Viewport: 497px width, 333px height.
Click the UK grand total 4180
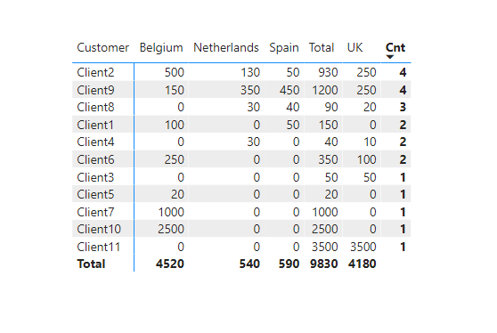(x=362, y=264)
